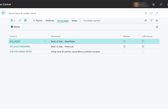
Task: Open page in new window icon
Action: [151, 13]
